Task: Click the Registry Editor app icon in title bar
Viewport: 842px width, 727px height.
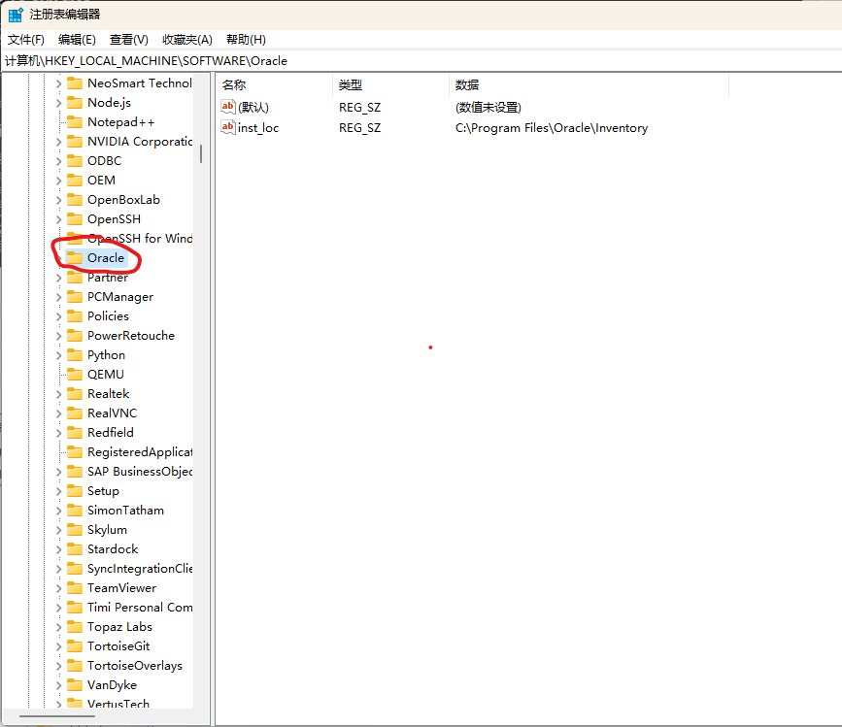Action: (16, 15)
